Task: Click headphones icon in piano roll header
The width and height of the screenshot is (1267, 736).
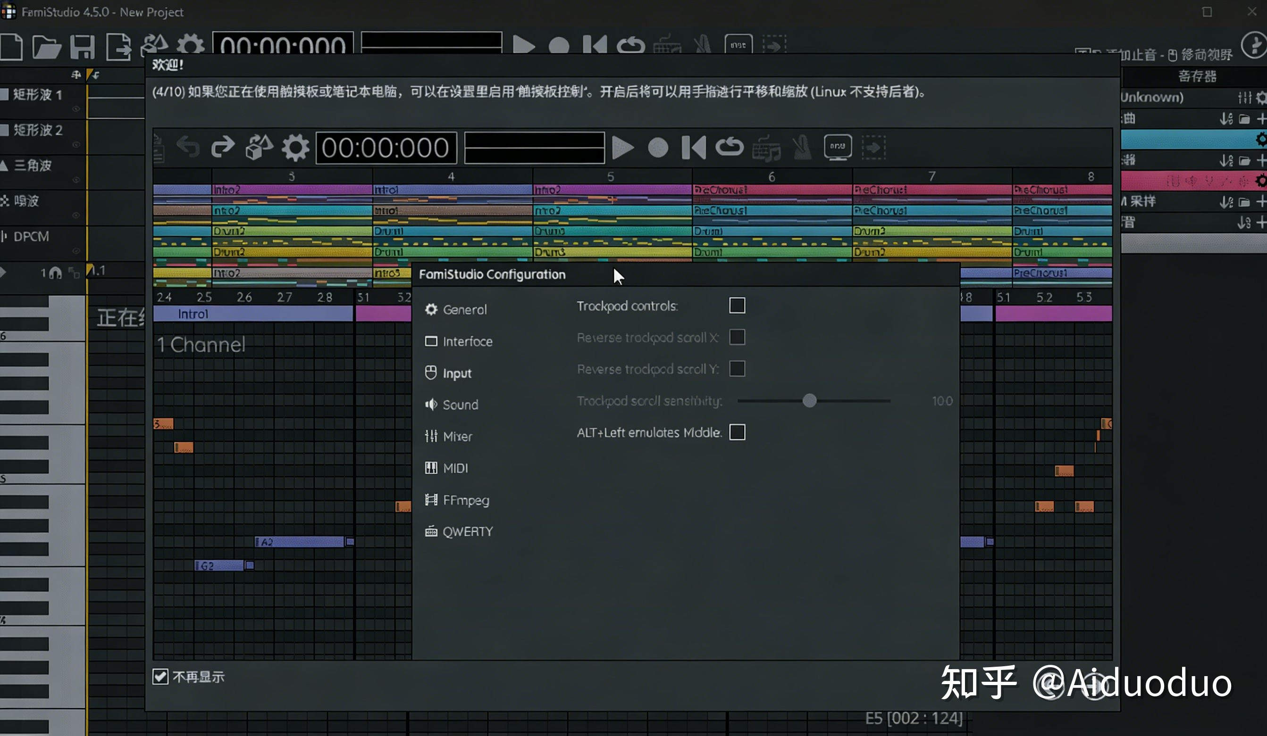Action: 55,273
